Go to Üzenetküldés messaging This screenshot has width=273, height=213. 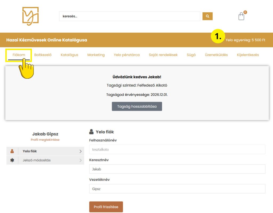click(216, 55)
